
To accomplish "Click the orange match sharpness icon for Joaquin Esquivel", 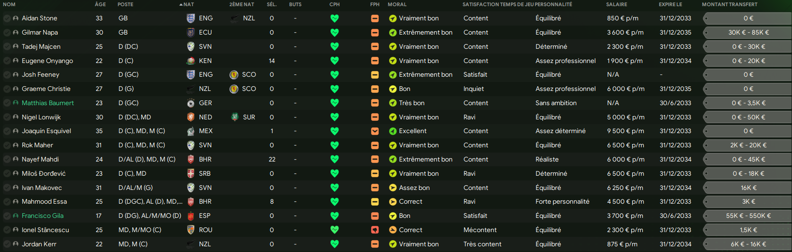I will click(x=375, y=131).
